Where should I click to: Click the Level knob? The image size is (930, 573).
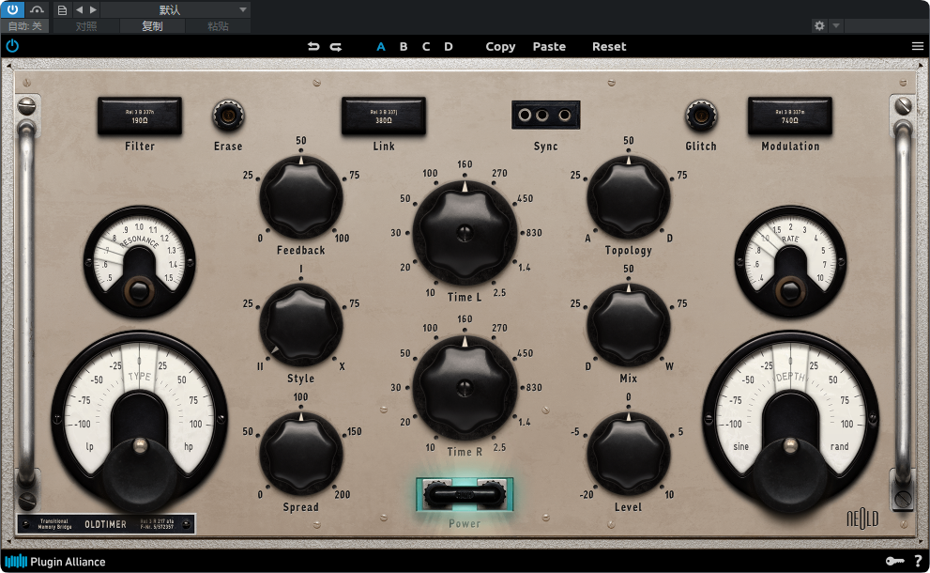coord(629,455)
